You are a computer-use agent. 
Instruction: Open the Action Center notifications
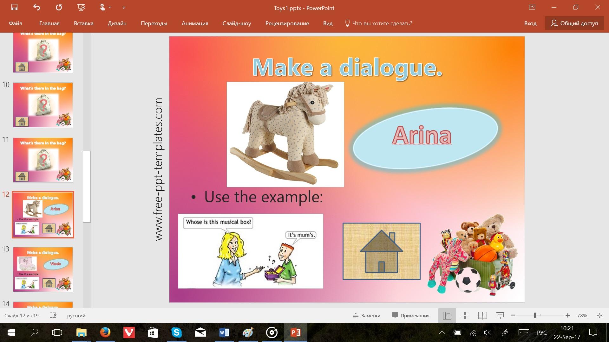point(593,332)
